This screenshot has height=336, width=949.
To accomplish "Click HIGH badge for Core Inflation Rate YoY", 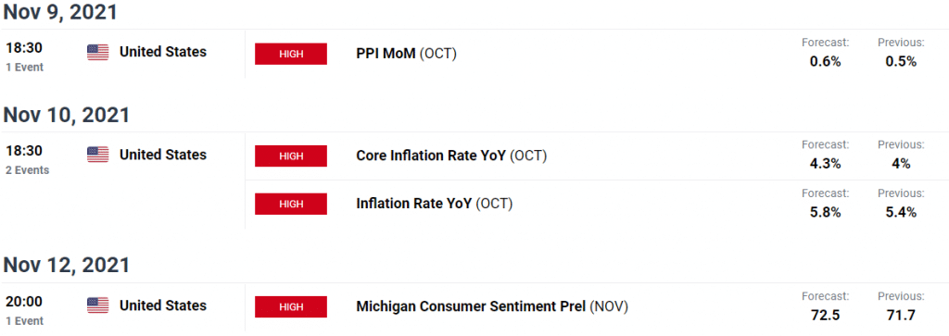I will (291, 156).
